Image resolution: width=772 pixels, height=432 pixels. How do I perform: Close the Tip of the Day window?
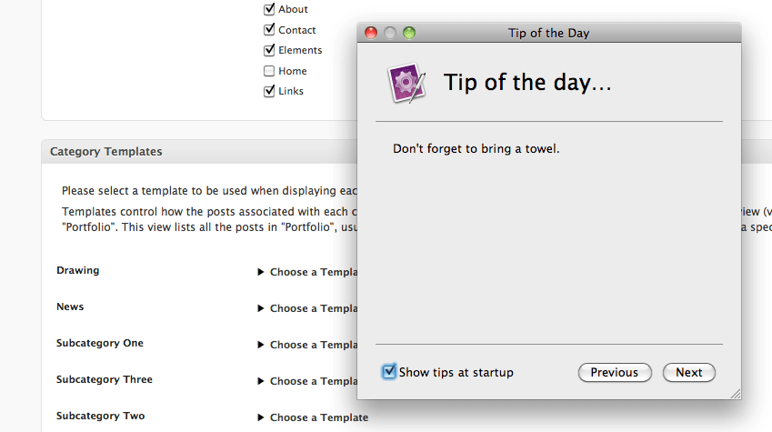(x=371, y=33)
